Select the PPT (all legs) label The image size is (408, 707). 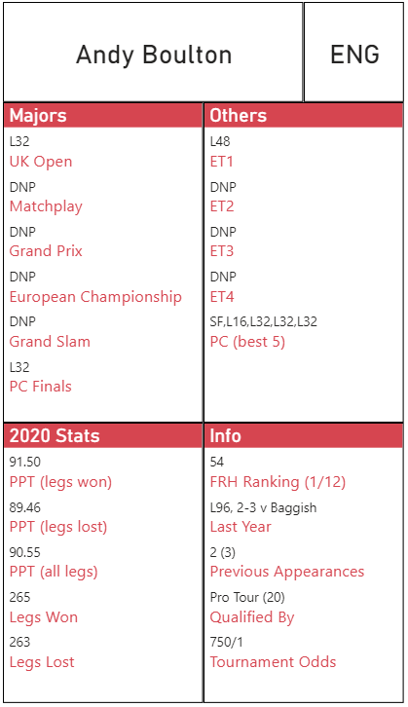coord(54,572)
